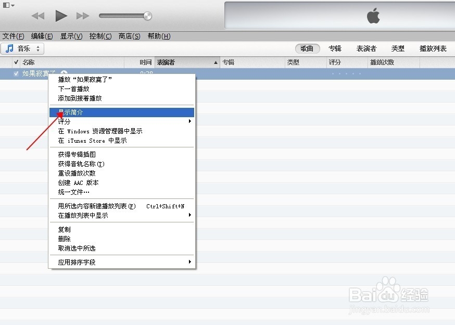Switch to the 表演者 view tab
Screen dimensions: 455x325
tap(366, 48)
